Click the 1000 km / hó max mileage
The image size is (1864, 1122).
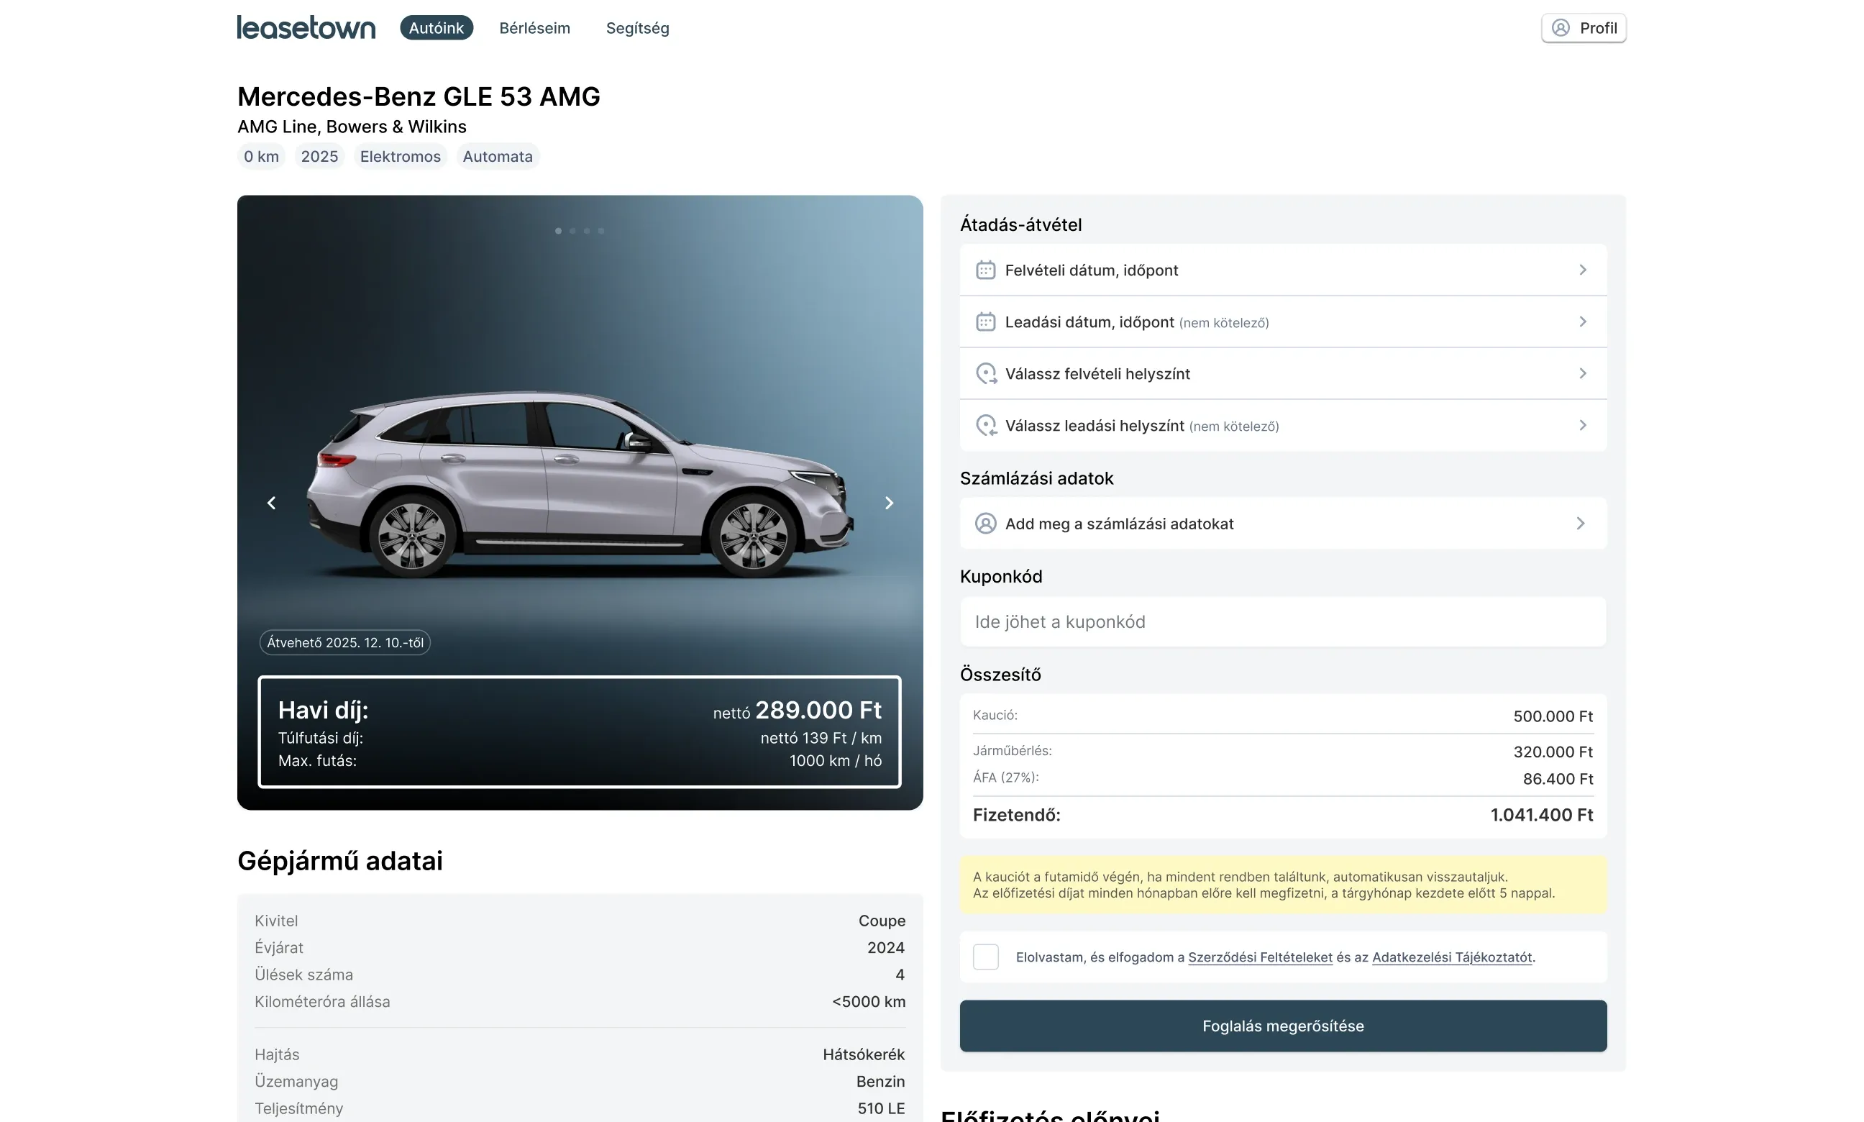tap(835, 761)
